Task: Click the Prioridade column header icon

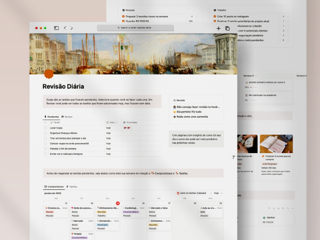Action: (124, 123)
